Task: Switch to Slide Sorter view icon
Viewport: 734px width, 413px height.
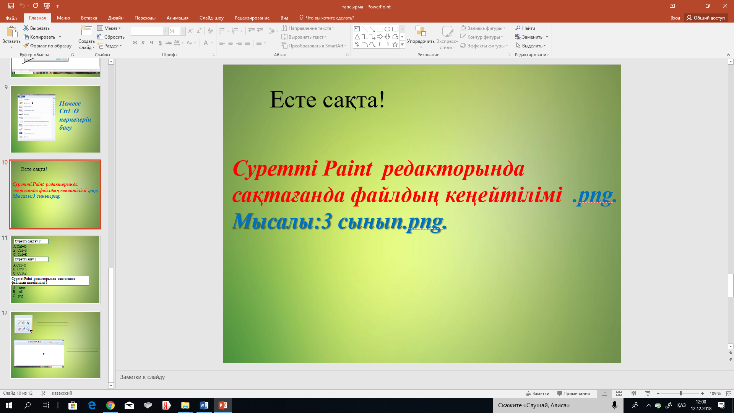Action: [x=619, y=393]
